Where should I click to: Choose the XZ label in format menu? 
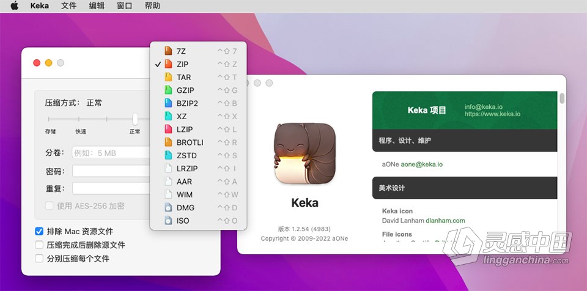[x=182, y=117]
